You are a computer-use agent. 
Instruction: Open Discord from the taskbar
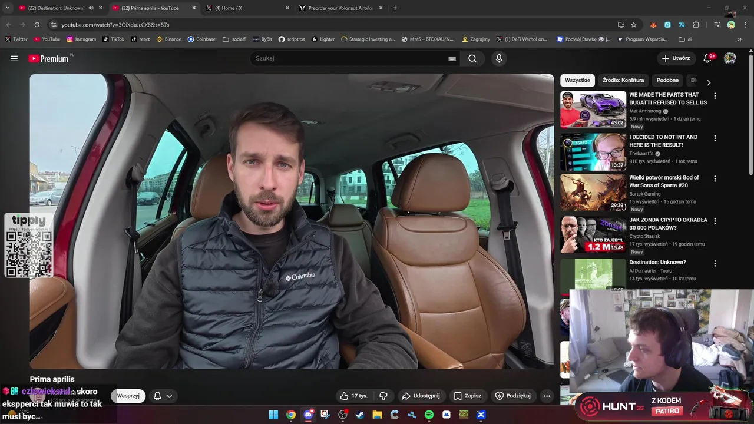point(308,415)
